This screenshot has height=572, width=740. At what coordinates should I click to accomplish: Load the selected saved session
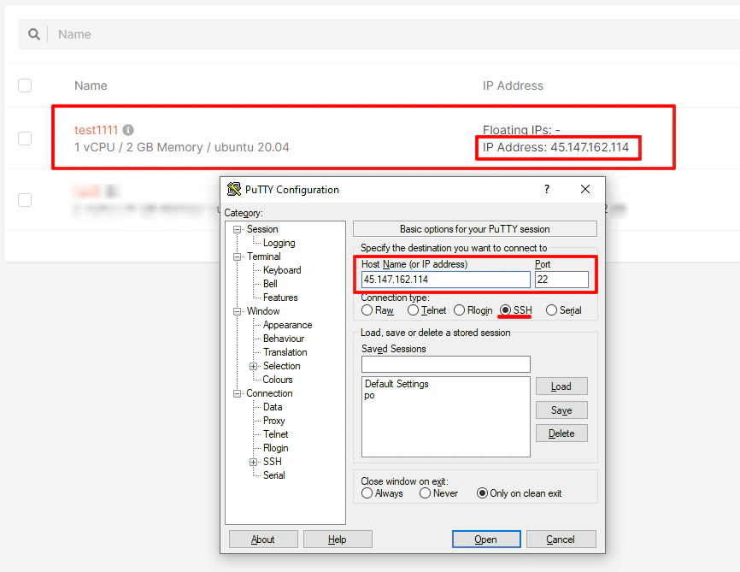(x=561, y=386)
